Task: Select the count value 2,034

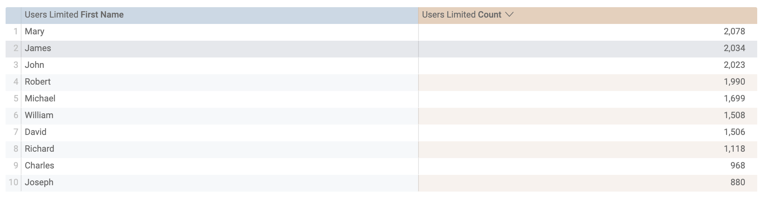Action: click(734, 48)
